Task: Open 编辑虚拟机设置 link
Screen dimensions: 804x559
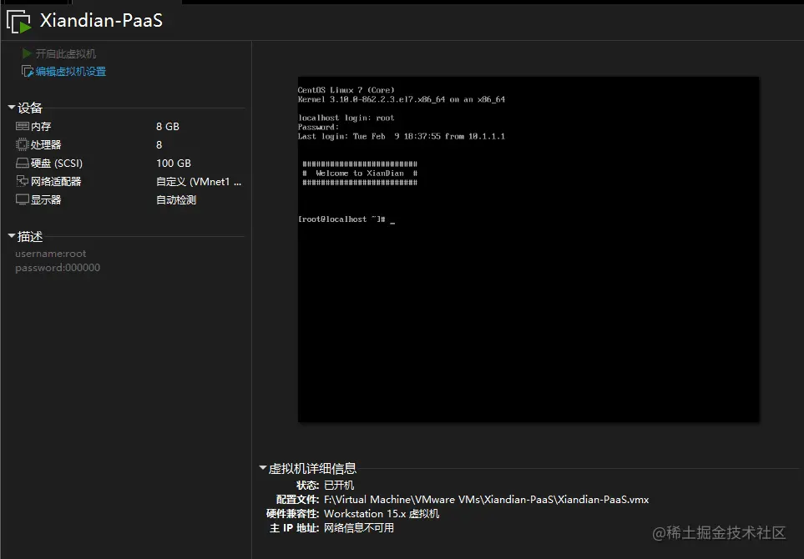Action: tap(71, 72)
